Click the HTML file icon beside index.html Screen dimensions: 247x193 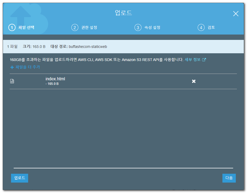click(12, 81)
